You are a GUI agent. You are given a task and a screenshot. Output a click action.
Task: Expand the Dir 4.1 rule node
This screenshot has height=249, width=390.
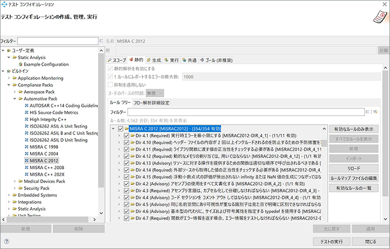(119, 136)
